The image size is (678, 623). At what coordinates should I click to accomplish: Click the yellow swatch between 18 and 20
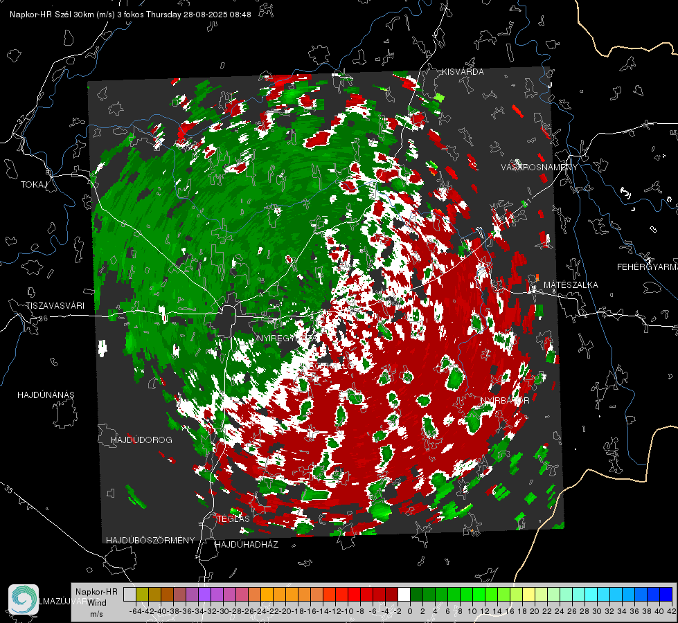528,594
